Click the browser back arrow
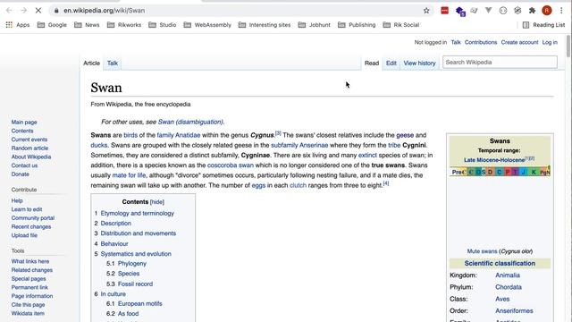Image resolution: width=572 pixels, height=322 pixels. (x=10, y=11)
